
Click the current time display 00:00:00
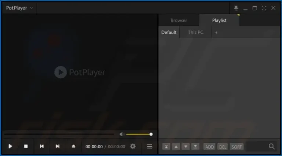point(94,147)
